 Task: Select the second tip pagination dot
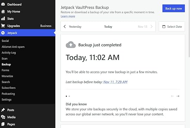pos(69,96)
